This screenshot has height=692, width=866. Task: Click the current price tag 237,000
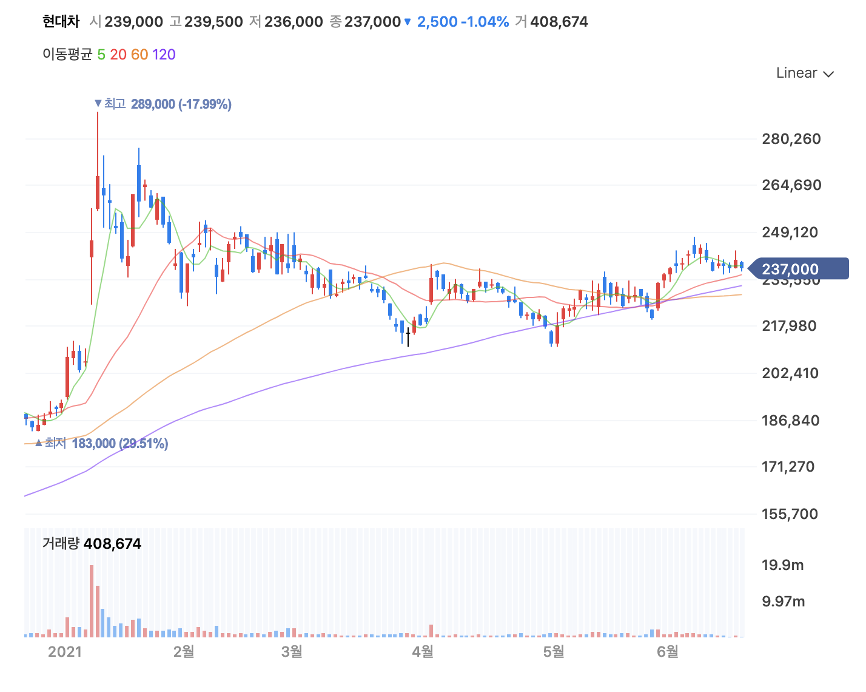point(798,269)
